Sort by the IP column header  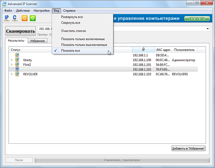[x=143, y=50]
